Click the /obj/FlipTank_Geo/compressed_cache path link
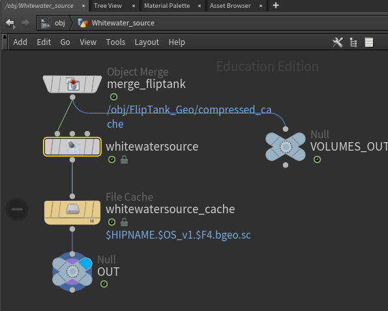Image resolution: width=388 pixels, height=311 pixels. (x=189, y=117)
